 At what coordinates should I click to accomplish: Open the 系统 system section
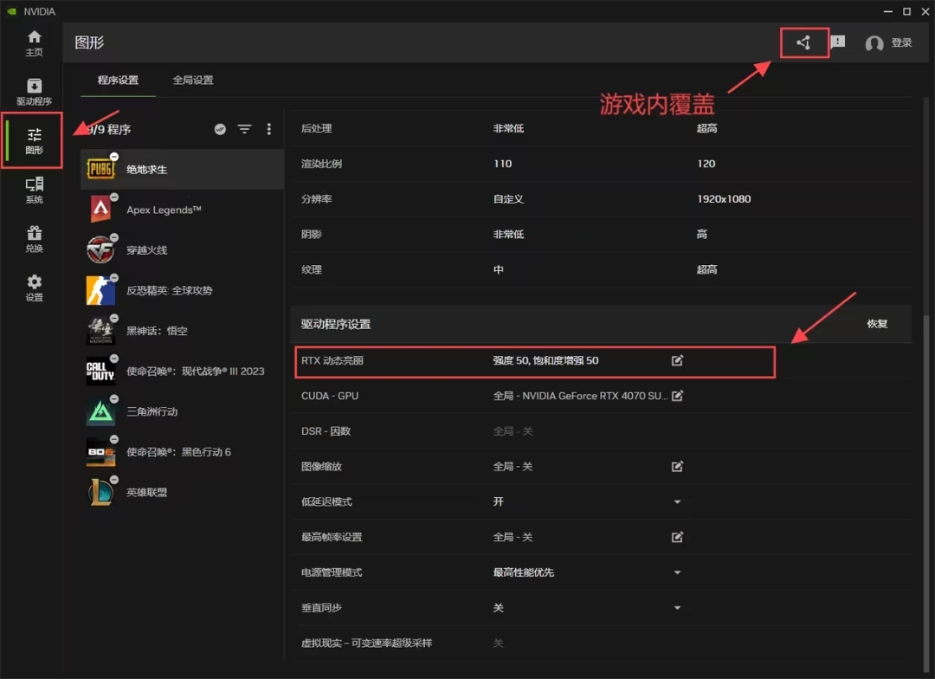pos(34,190)
